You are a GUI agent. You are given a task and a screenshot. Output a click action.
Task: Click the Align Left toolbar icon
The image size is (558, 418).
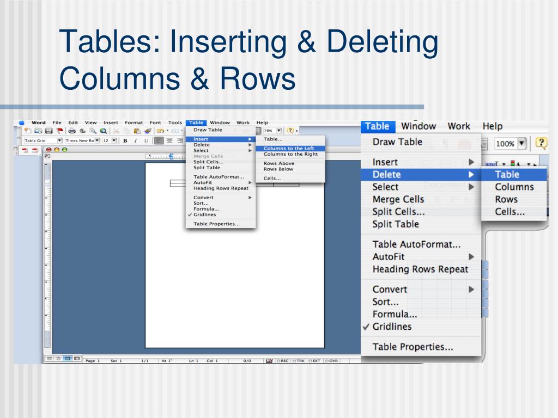(x=159, y=141)
